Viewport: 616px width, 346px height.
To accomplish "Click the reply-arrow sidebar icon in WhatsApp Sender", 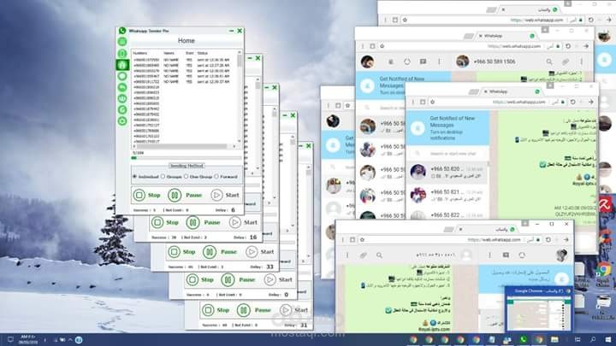I will (x=122, y=87).
